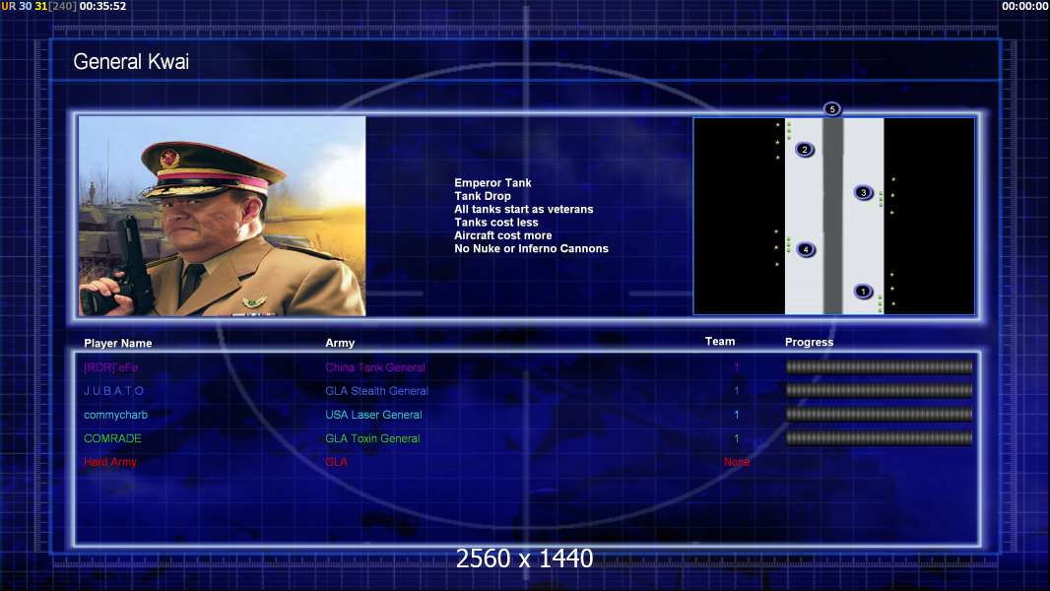Viewport: 1050px width, 591px height.
Task: Click the General Kwai portrait image
Action: [x=223, y=216]
